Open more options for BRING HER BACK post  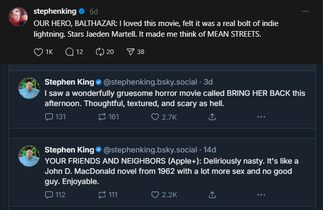[261, 117]
